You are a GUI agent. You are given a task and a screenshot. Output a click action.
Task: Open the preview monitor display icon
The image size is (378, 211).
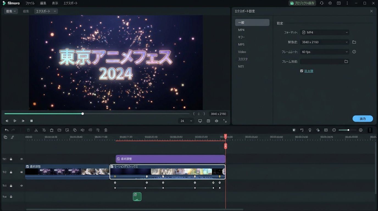pyautogui.click(x=200, y=121)
